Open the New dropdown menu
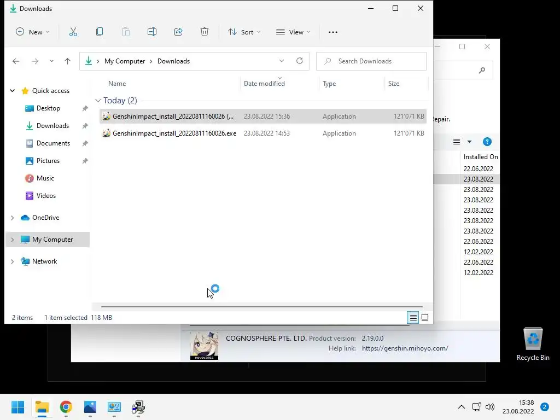The width and height of the screenshot is (560, 420). [x=32, y=32]
